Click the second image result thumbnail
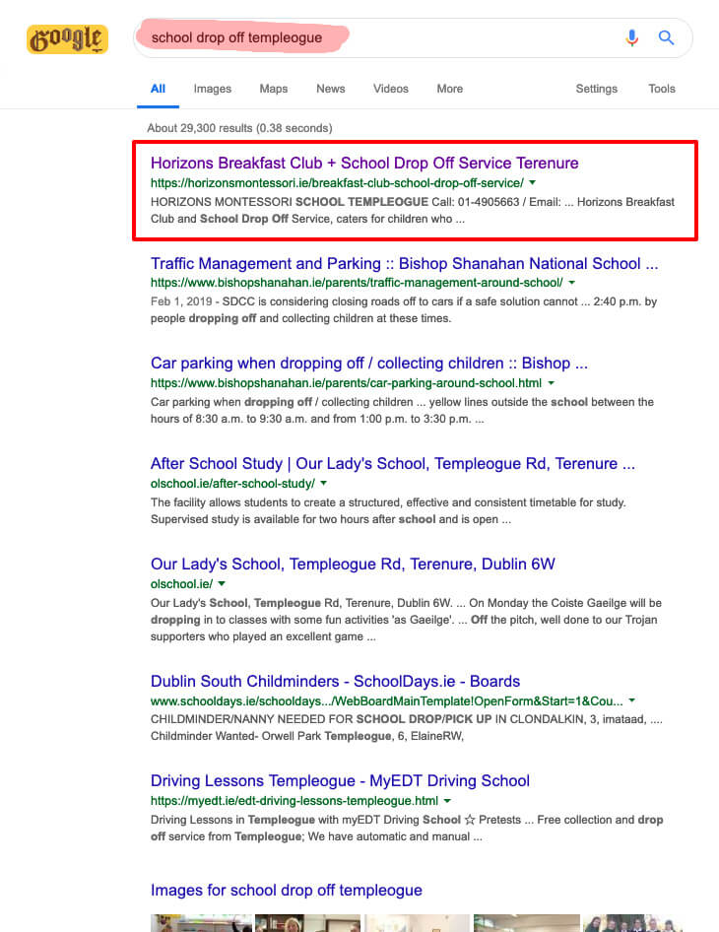 pyautogui.click(x=308, y=923)
